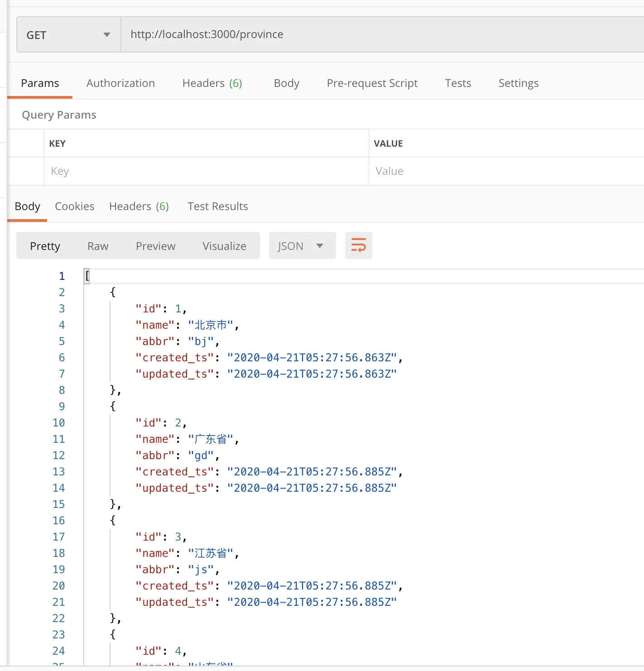This screenshot has width=644, height=671.
Task: Show the Test Results tab
Action: [x=217, y=206]
